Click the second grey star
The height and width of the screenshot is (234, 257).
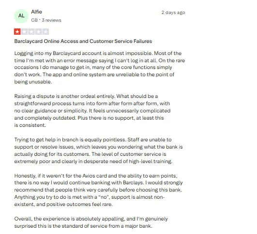tap(24, 32)
